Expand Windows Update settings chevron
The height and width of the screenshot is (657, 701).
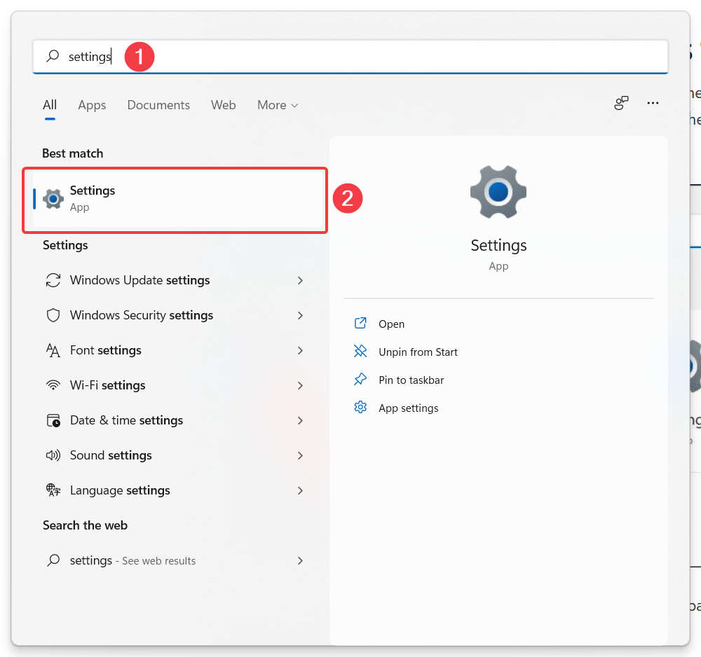301,280
